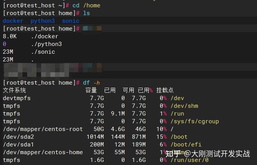Image resolution: width=257 pixels, height=165 pixels.
Task: Click the ./sonic entry sized 23M
Action: (43, 52)
